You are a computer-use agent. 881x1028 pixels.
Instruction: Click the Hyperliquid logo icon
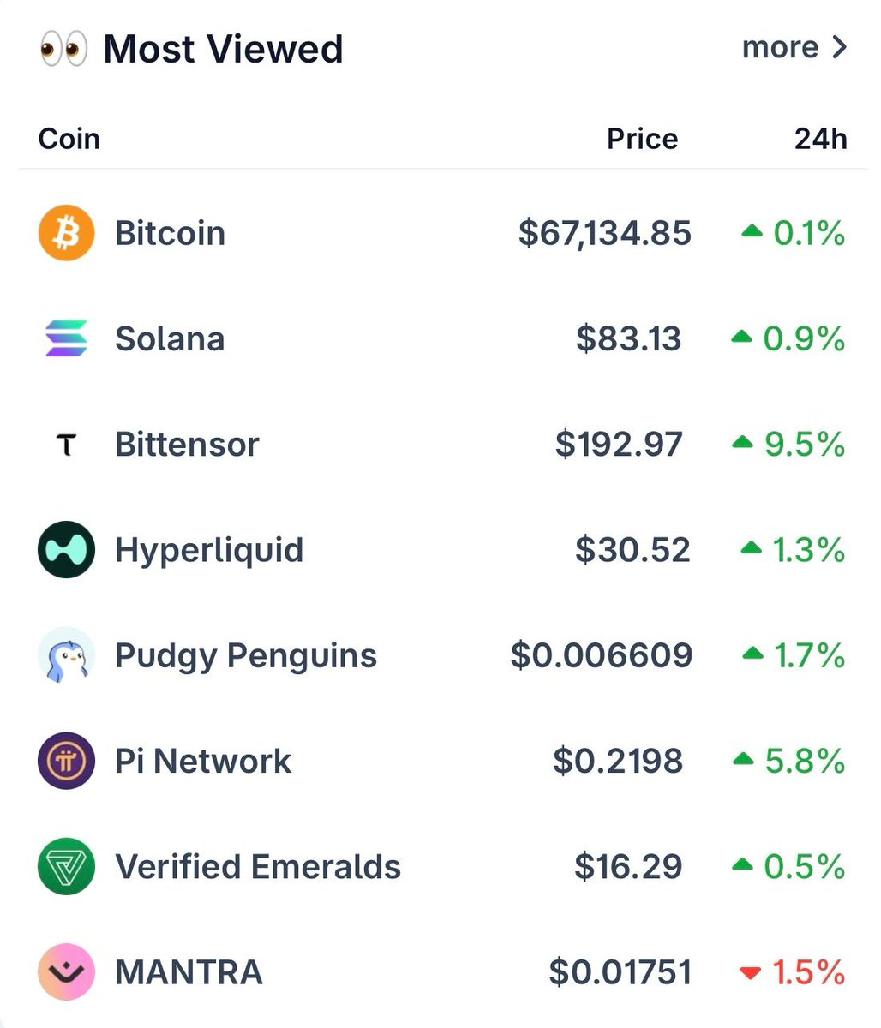point(66,549)
